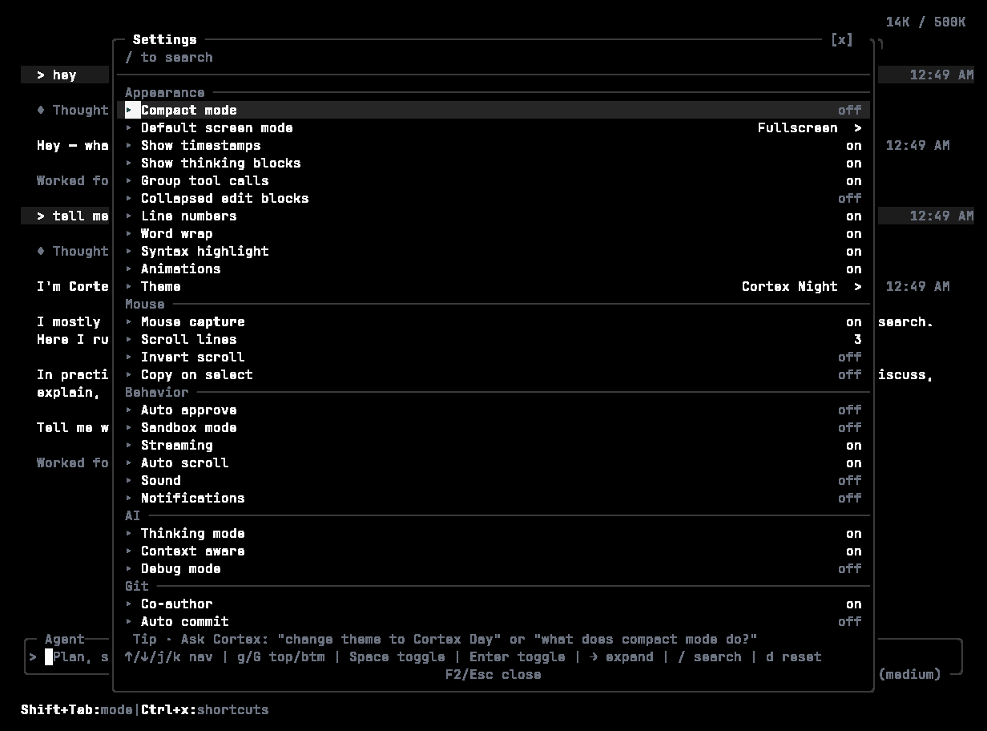Viewport: 987px width, 731px height.
Task: Select the Notifications setting row label
Action: (193, 498)
